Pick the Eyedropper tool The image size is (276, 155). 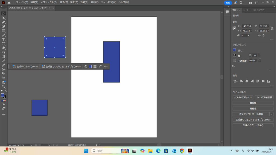click(4, 65)
